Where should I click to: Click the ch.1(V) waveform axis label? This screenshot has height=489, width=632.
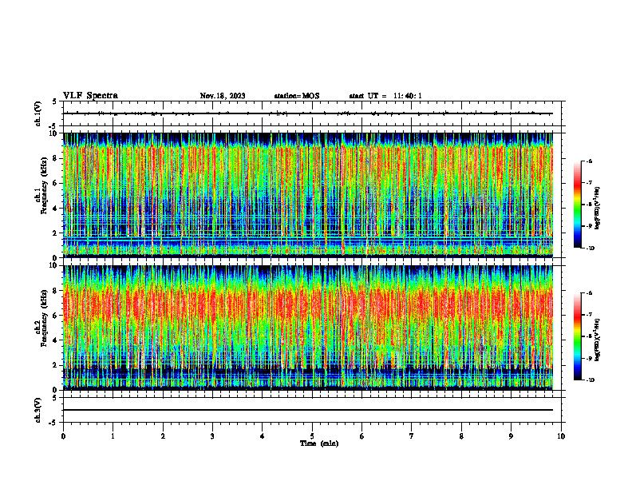pos(38,113)
